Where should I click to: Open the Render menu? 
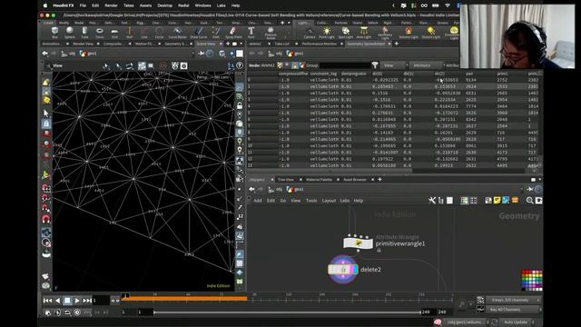(111, 5)
